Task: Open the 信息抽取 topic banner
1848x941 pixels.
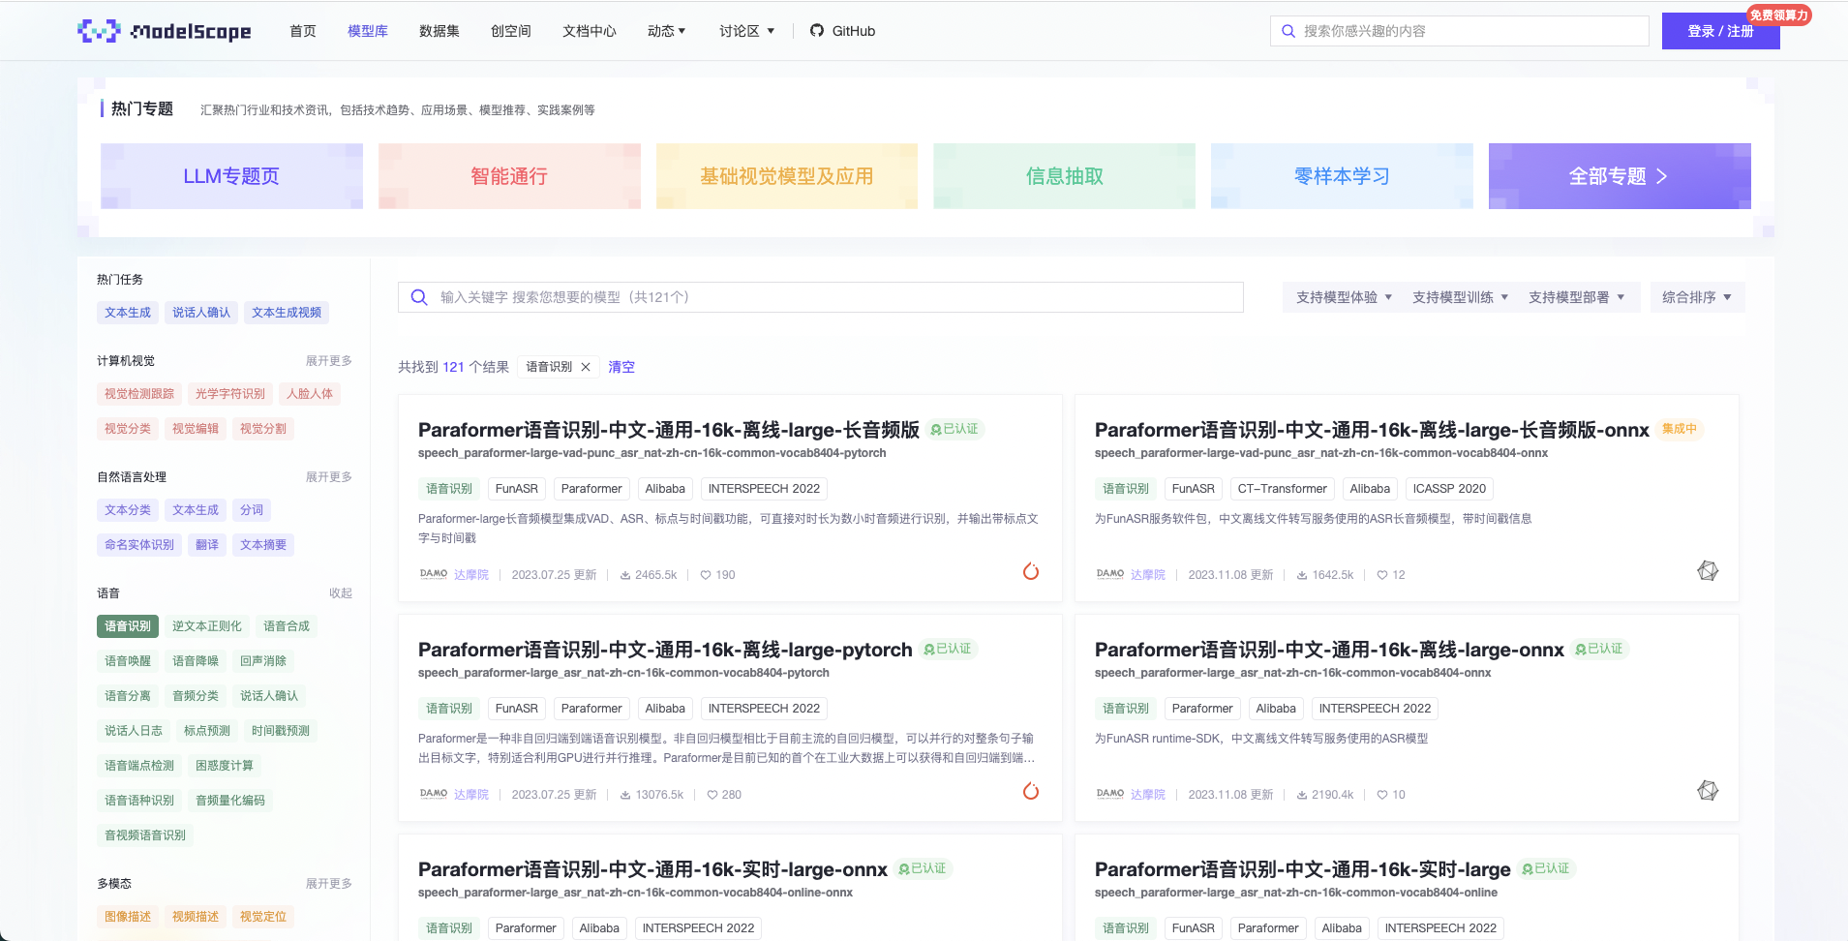Action: 1065,176
